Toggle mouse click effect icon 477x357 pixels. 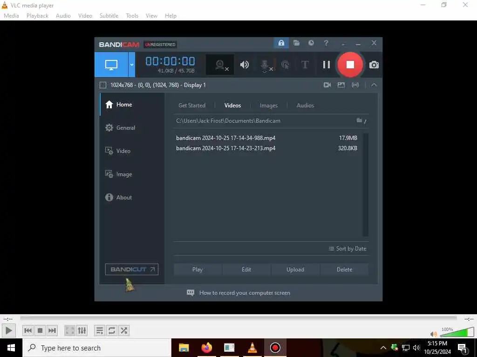pyautogui.click(x=285, y=65)
